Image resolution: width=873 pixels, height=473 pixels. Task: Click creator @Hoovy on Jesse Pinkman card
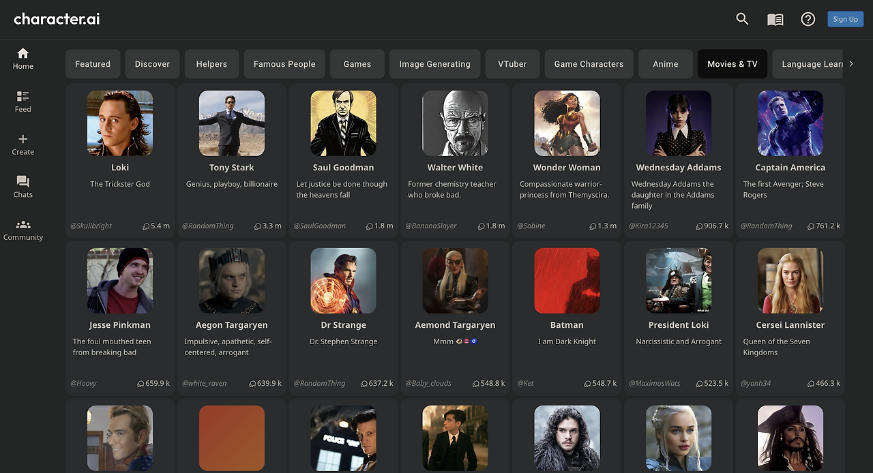coord(83,383)
